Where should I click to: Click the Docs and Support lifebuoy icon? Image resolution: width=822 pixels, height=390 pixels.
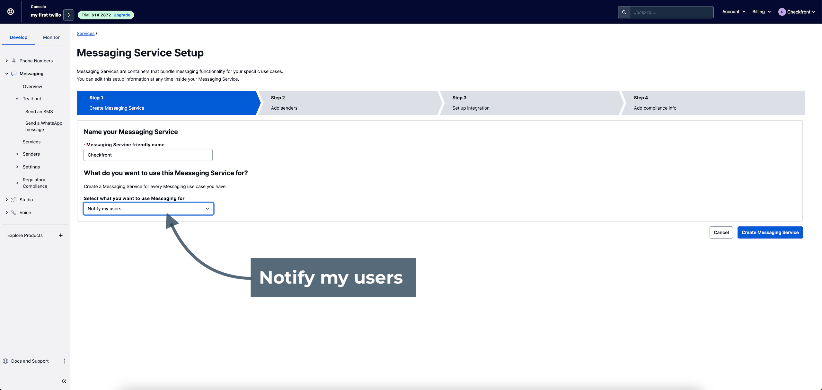coord(5,361)
